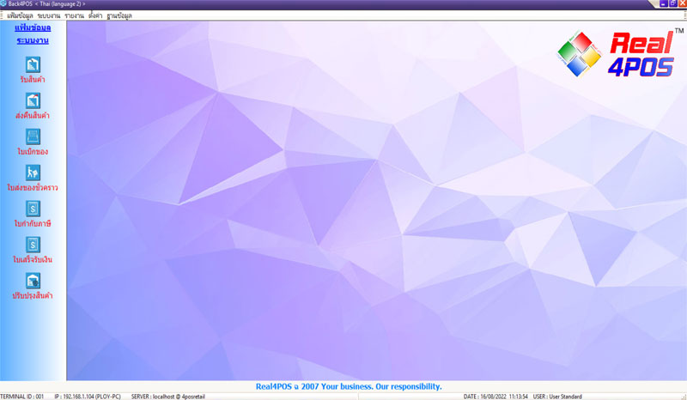Viewport: 687px width, 400px height.
Task: Select the ปรับปรุงสินค้า adjust stock icon
Action: (33, 281)
